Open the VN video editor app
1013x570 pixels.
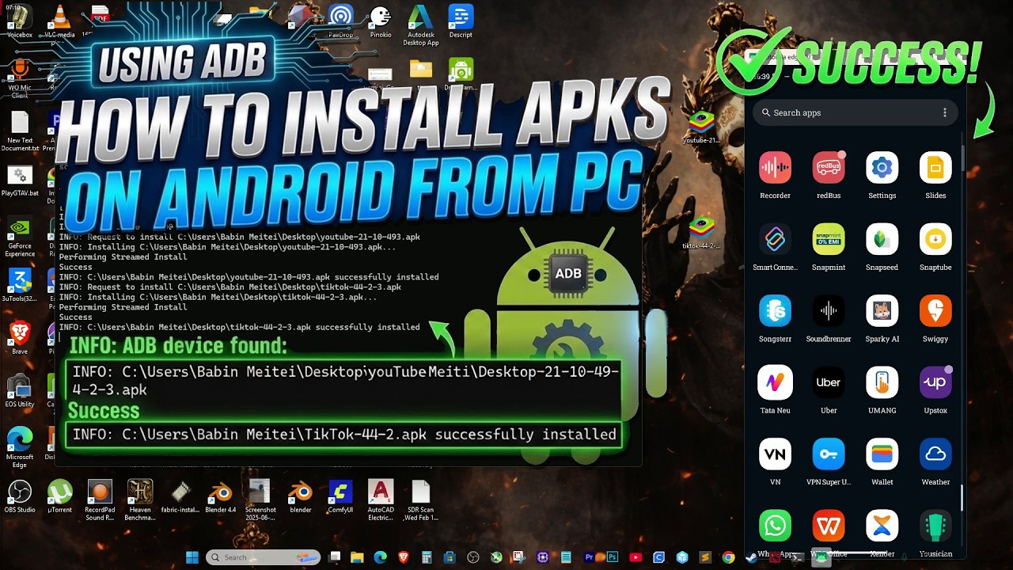pos(775,454)
